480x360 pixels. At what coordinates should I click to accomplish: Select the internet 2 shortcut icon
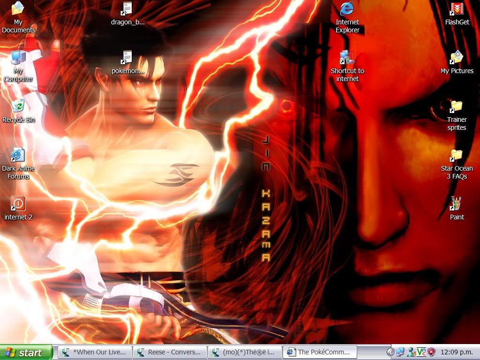(x=18, y=208)
